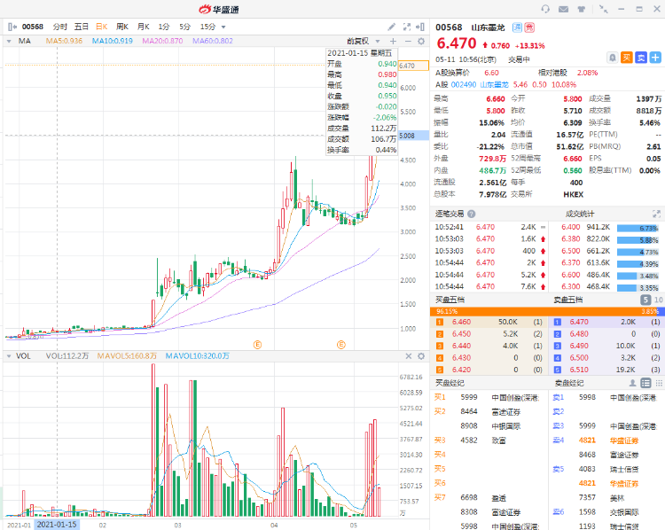Click the 成交统计 header
665x530 pixels.
coord(580,214)
